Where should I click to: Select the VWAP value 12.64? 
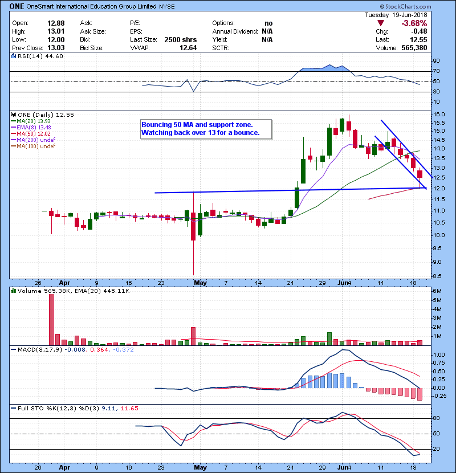(x=188, y=48)
